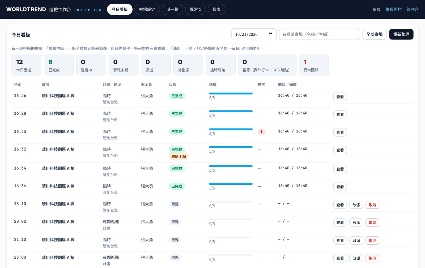View the 20:00 night patrol row
Screen dimensions: 425x268
pos(340,223)
